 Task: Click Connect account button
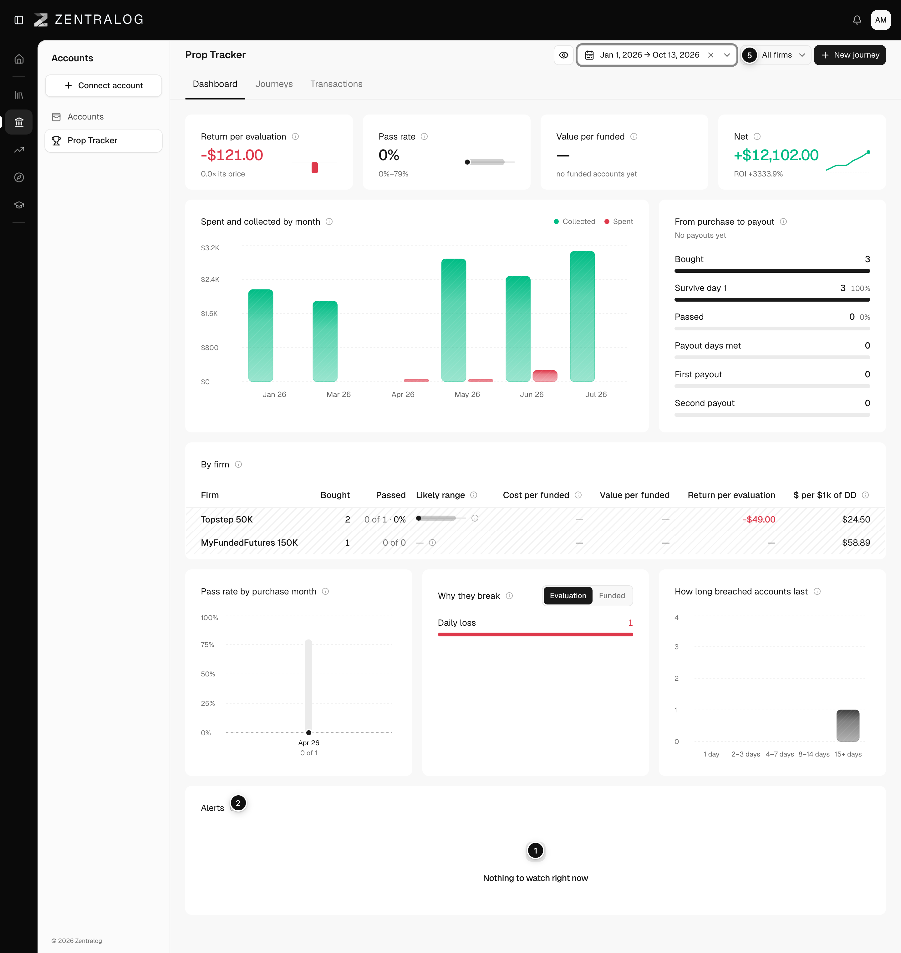(103, 85)
